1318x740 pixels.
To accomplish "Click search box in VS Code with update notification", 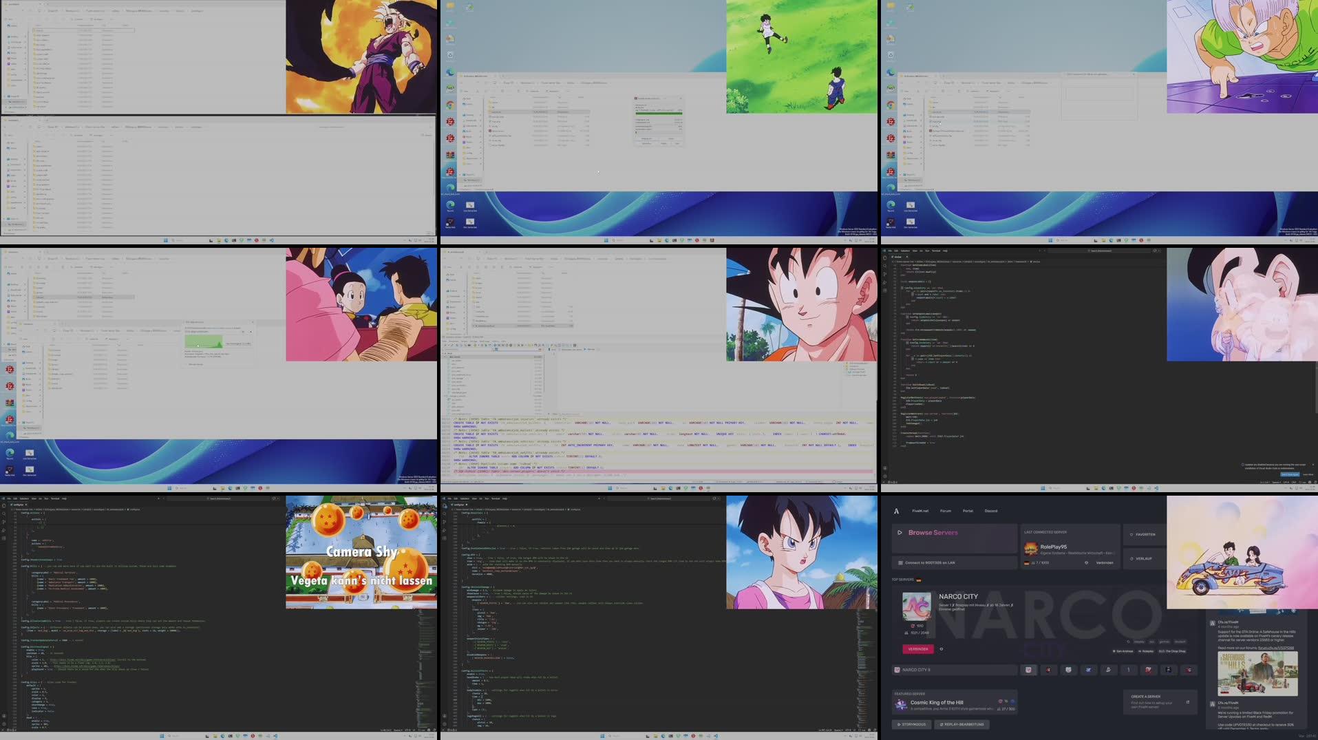I will [1099, 251].
